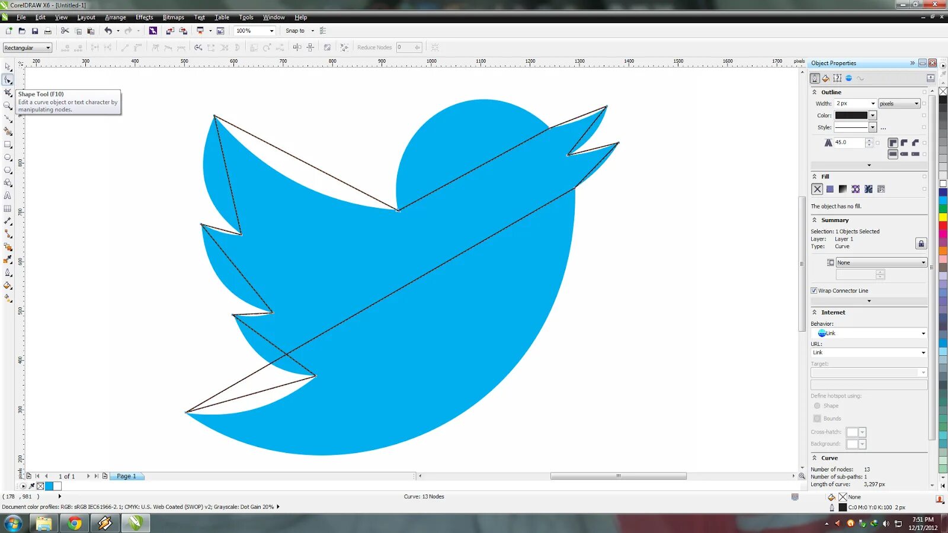Enable the Wrap Connector Line checkbox
948x533 pixels.
pyautogui.click(x=814, y=290)
